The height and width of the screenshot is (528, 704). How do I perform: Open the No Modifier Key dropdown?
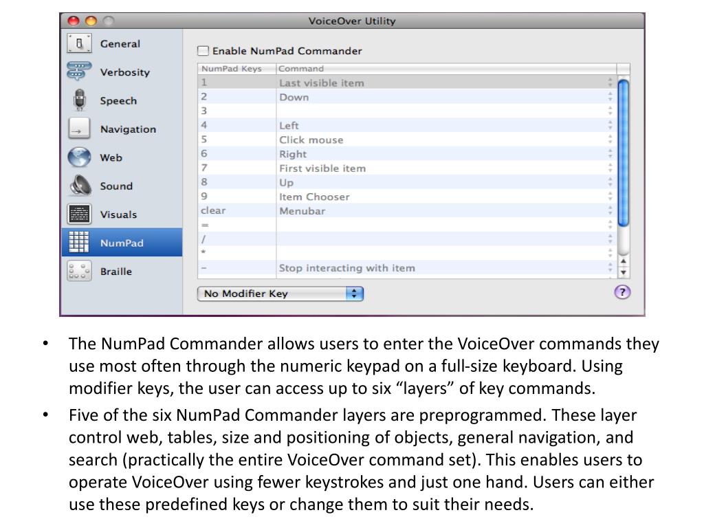tap(280, 294)
